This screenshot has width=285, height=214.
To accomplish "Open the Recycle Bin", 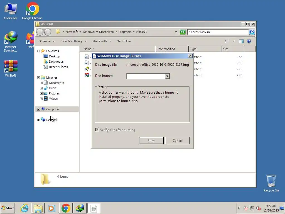I will tap(271, 183).
